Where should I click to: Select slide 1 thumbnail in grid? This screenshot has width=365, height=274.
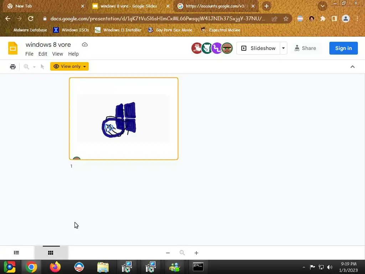(x=124, y=118)
